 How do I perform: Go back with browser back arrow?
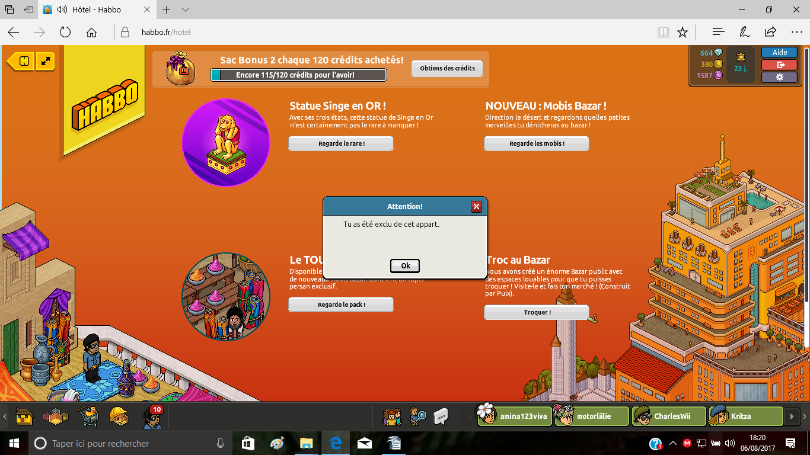(13, 32)
